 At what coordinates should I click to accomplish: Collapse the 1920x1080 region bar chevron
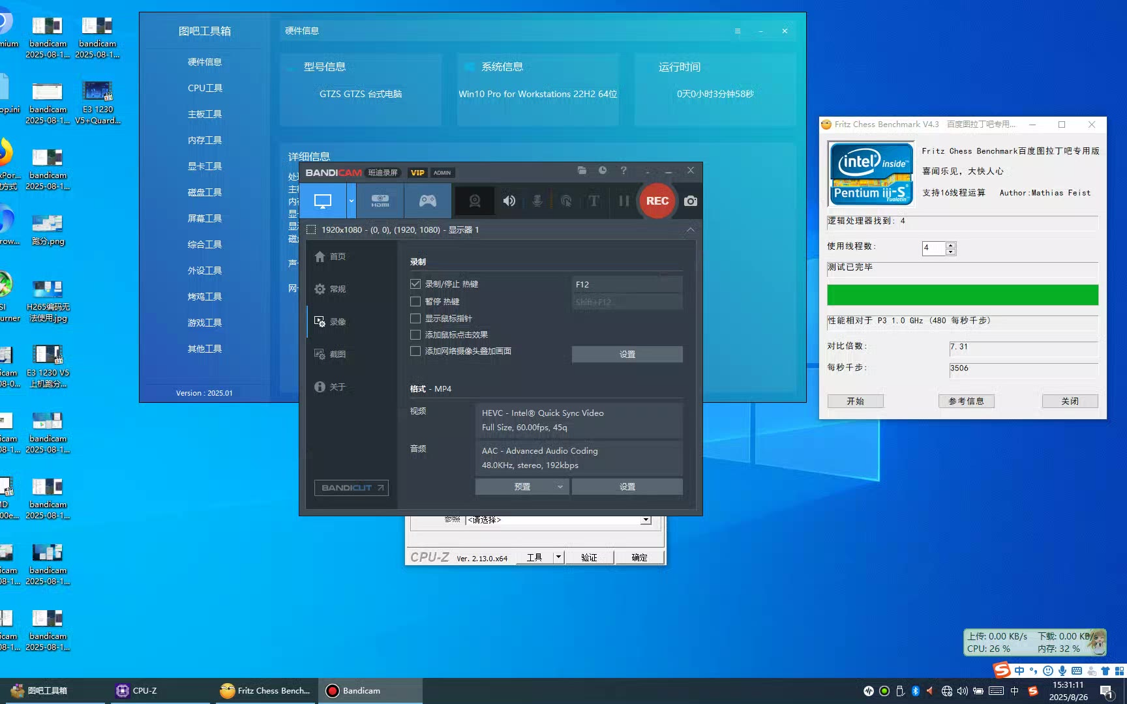690,229
